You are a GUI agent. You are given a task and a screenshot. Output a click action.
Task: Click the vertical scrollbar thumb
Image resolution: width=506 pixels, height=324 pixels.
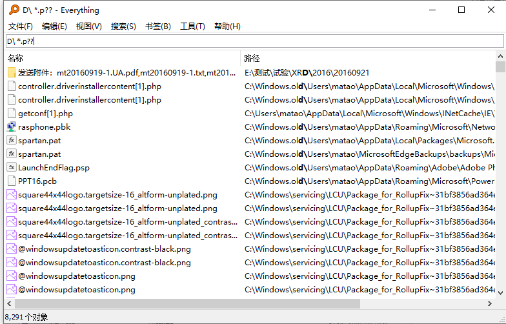(x=501, y=67)
